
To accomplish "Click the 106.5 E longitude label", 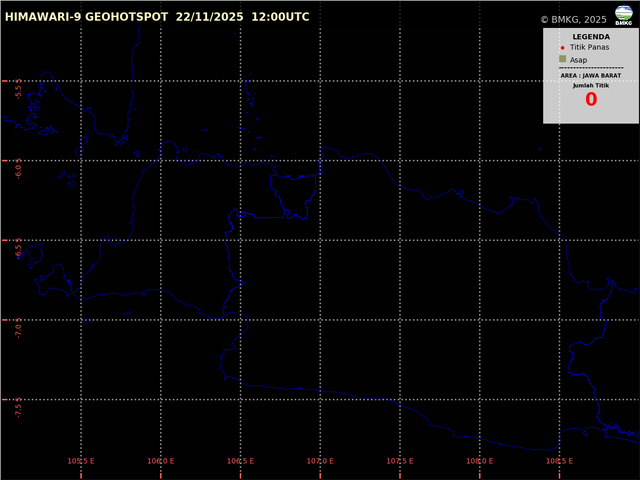I will point(240,461).
